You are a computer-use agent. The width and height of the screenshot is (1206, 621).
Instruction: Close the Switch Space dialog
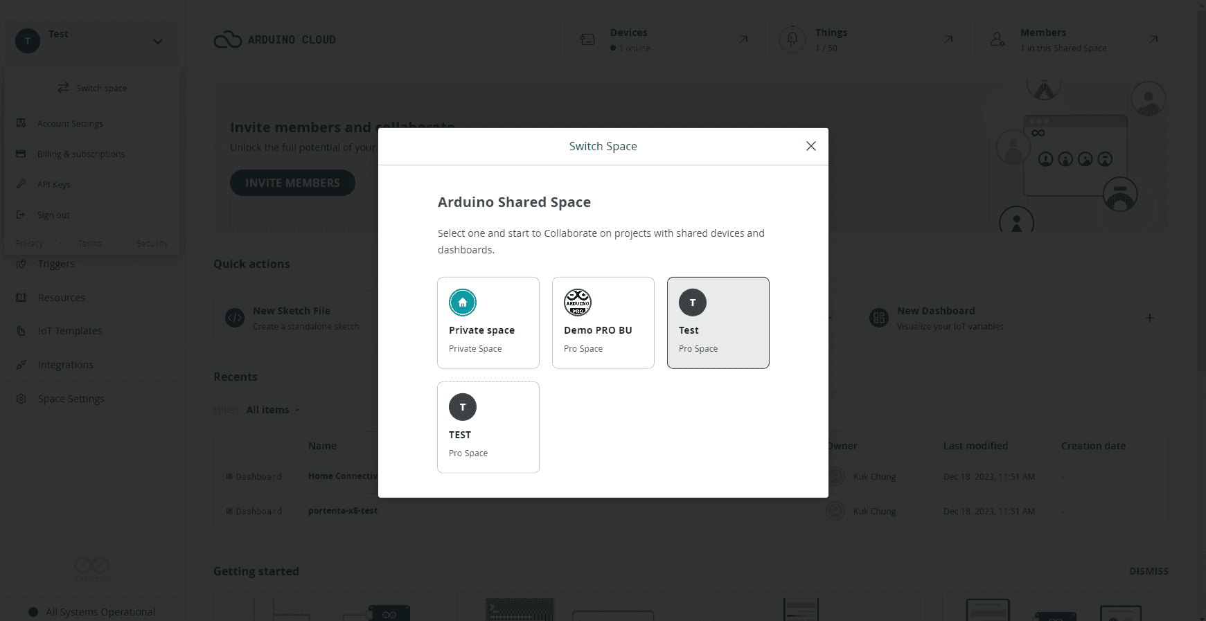[x=810, y=146]
